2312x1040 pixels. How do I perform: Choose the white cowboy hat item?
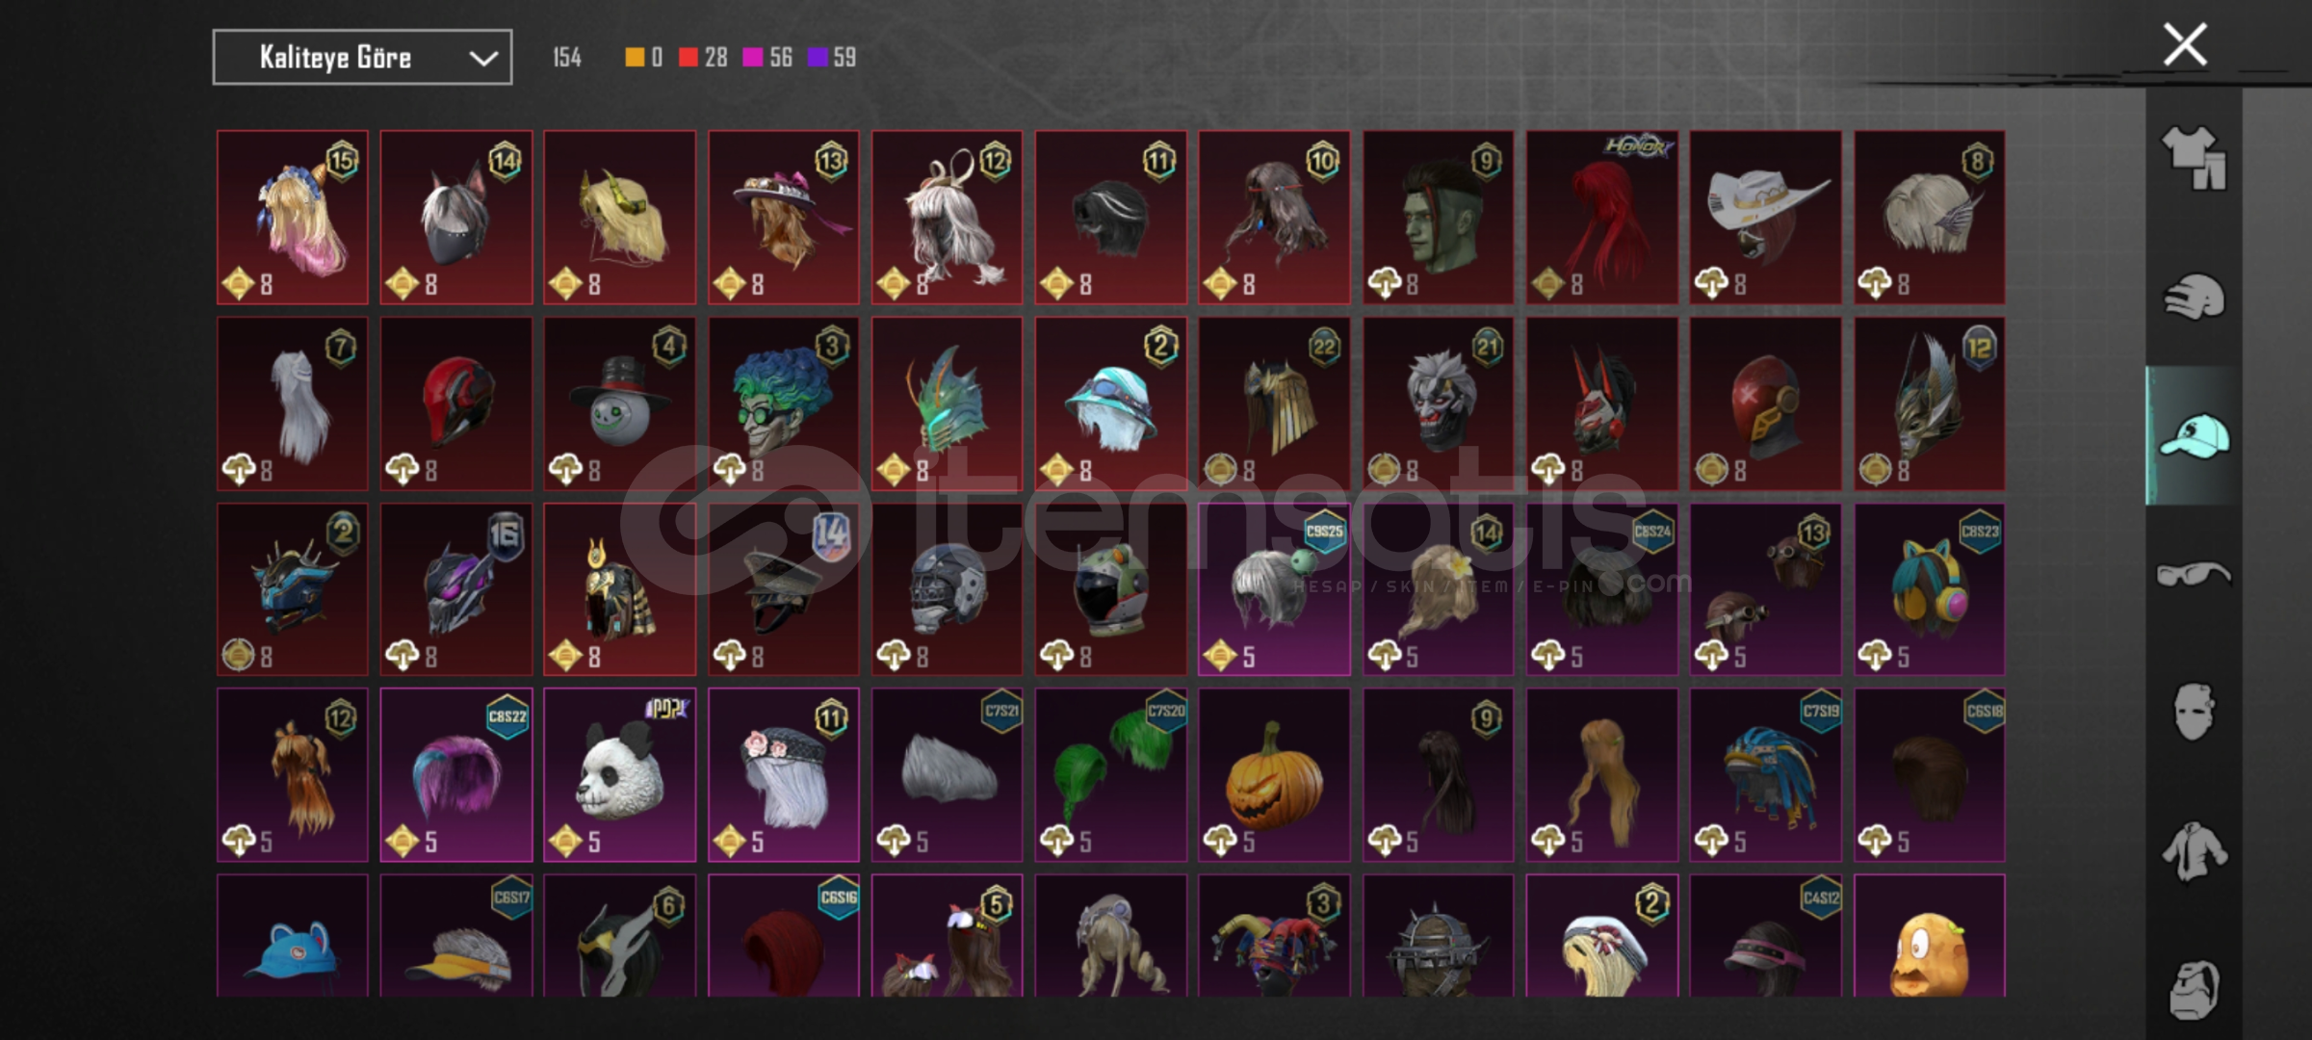coord(1765,218)
